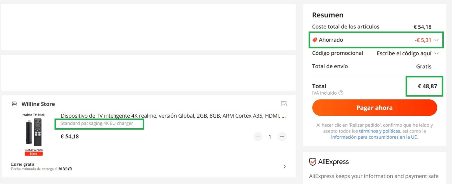Decrease quantity with the minus button
This screenshot has height=184, width=452.
click(x=258, y=137)
